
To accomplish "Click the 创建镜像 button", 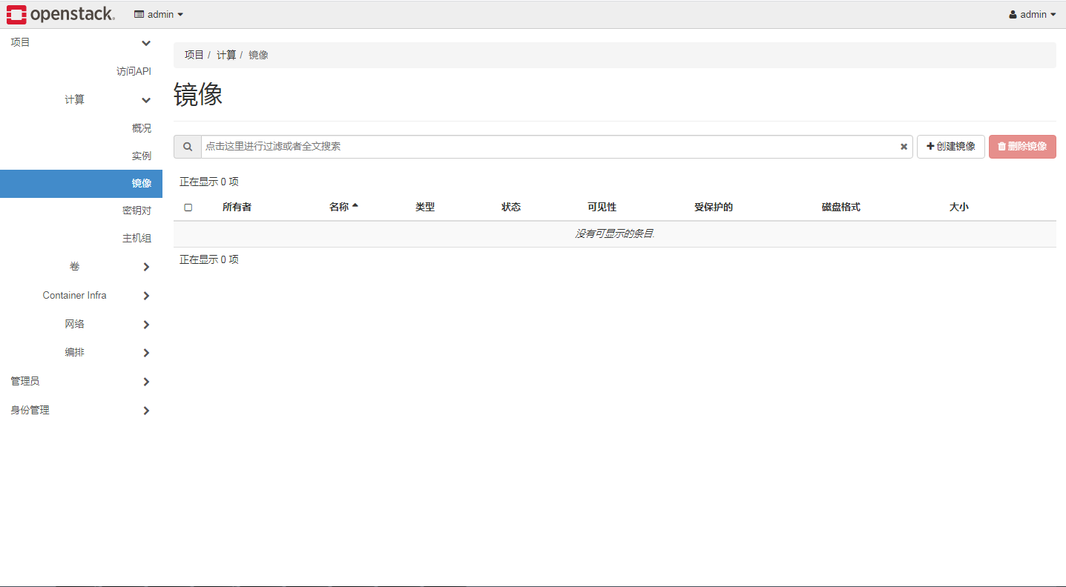I will (951, 147).
